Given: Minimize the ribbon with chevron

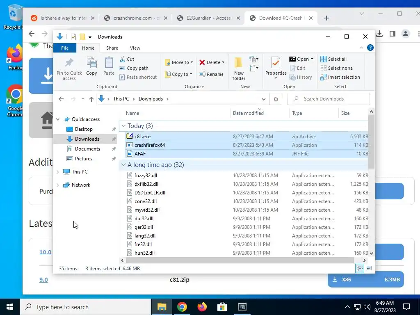Looking at the screenshot, I should pyautogui.click(x=361, y=48).
